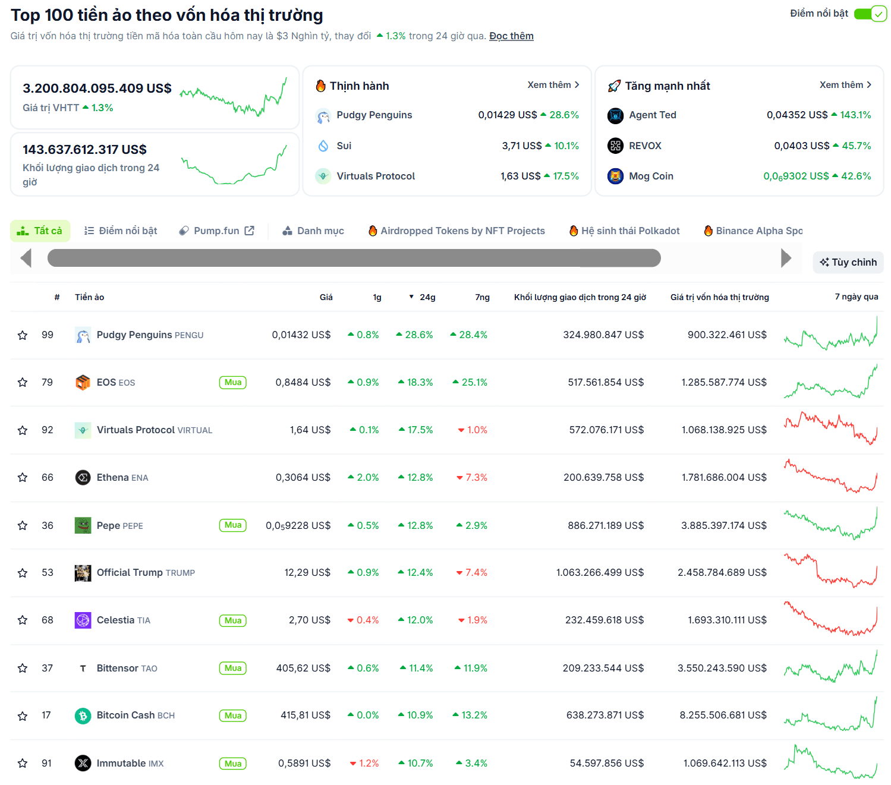The width and height of the screenshot is (891, 785).
Task: Open the Đọc thêm link
Action: coord(511,36)
